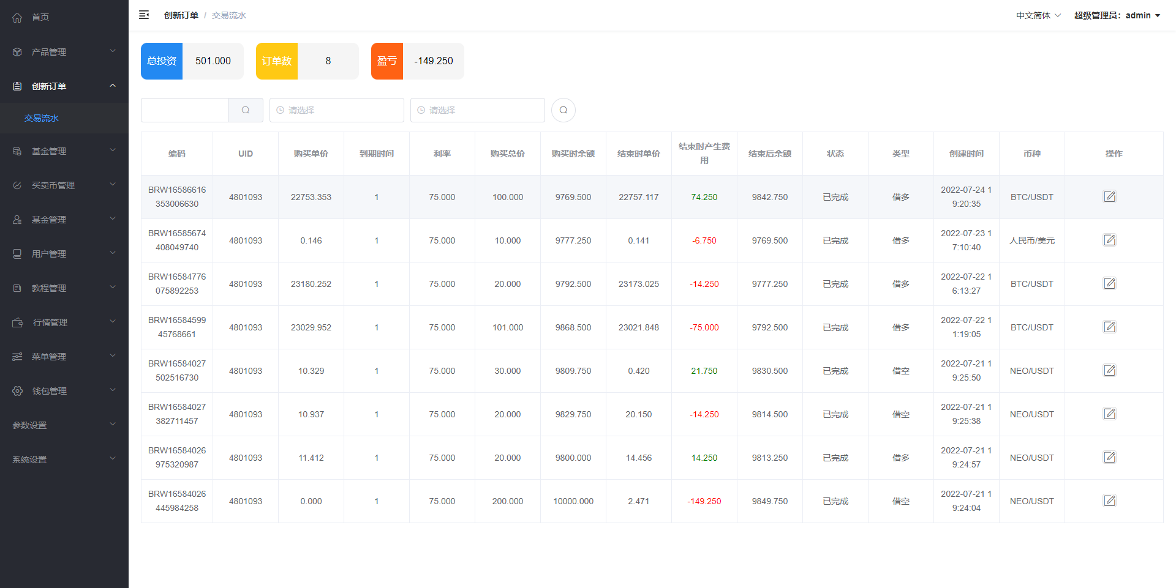Click the blue 总投资 stat card
Viewport: 1176px width, 588px height.
point(162,61)
